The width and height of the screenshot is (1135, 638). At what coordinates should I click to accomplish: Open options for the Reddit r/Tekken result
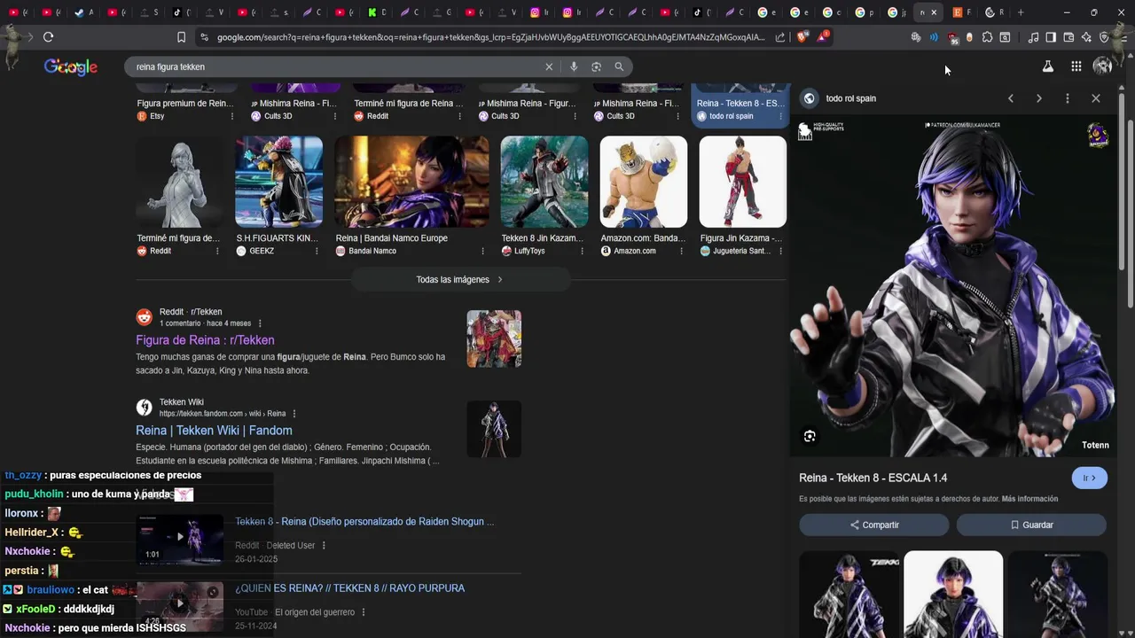click(260, 323)
